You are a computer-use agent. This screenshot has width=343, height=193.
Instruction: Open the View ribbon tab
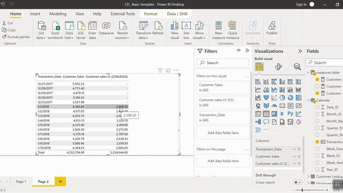pos(80,14)
